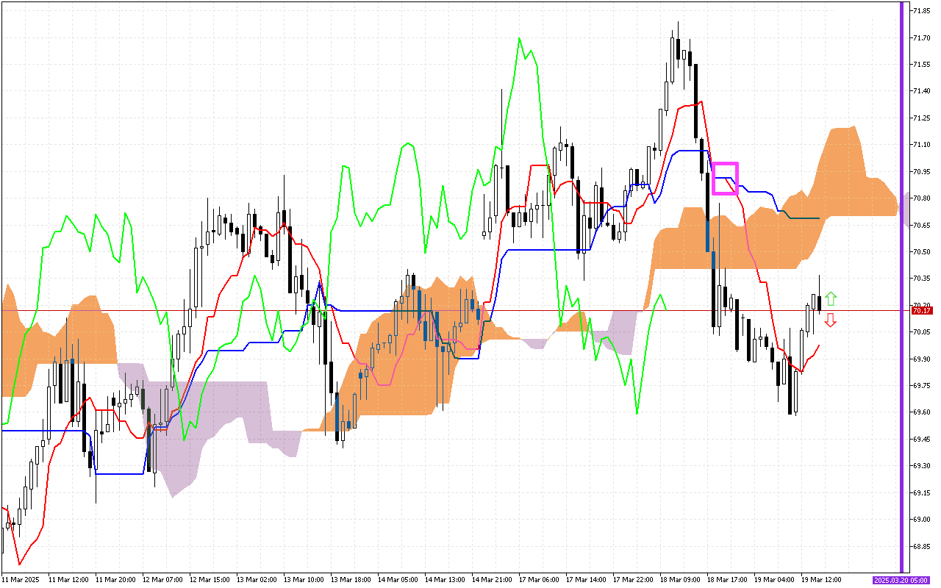Click the 70.50 price axis label

[x=921, y=252]
